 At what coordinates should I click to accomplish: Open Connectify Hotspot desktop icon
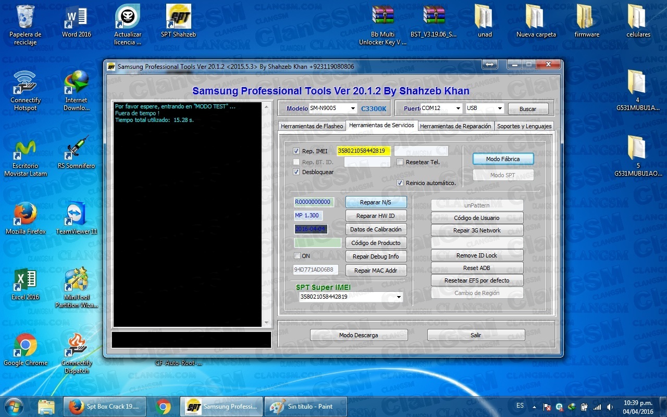coord(25,90)
